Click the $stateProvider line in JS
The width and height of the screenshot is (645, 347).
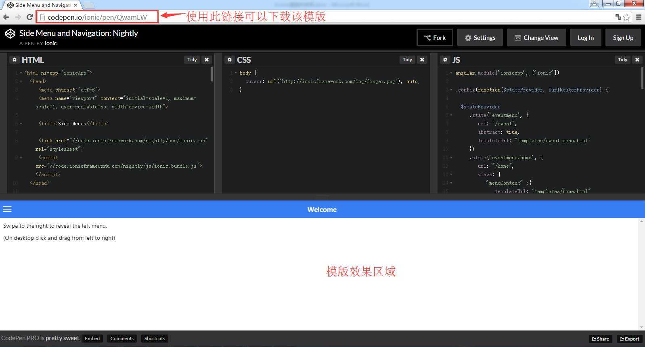pos(480,107)
